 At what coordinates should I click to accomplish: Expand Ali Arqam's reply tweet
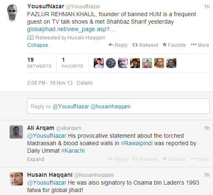pyautogui.click(x=36, y=159)
